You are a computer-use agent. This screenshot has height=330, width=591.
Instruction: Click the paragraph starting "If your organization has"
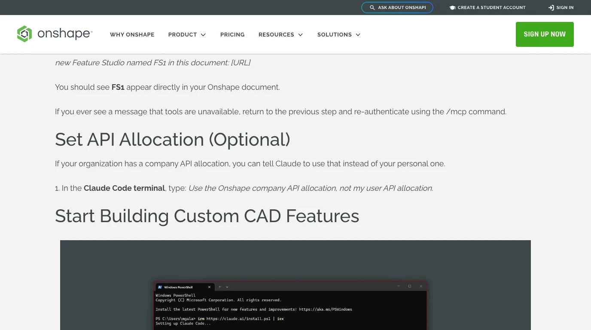pos(250,164)
